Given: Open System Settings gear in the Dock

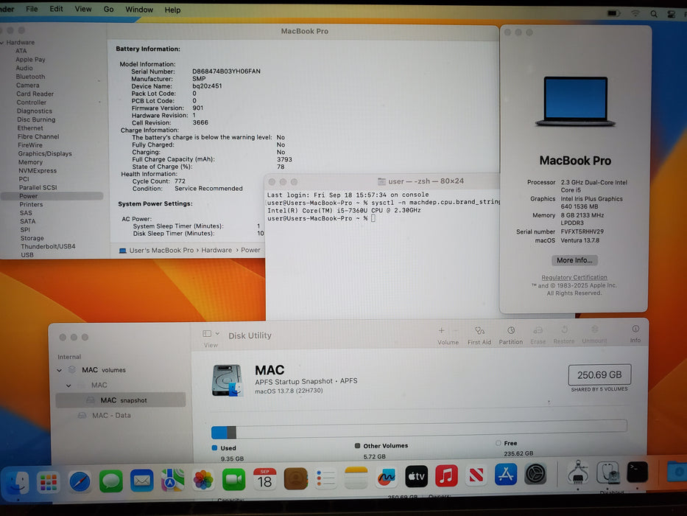Looking at the screenshot, I should coord(535,474).
